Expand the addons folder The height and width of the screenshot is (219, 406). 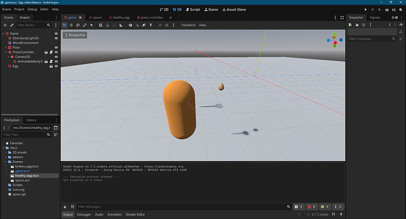click(6, 157)
